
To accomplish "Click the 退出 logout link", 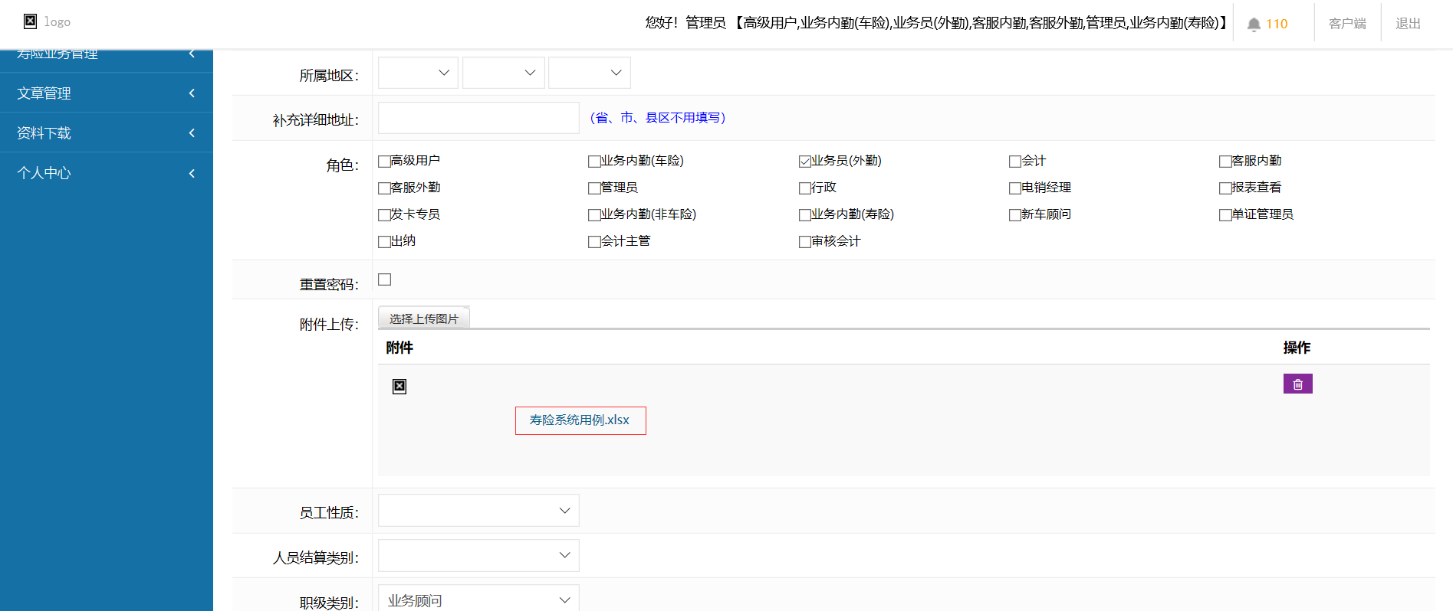I will (1408, 24).
